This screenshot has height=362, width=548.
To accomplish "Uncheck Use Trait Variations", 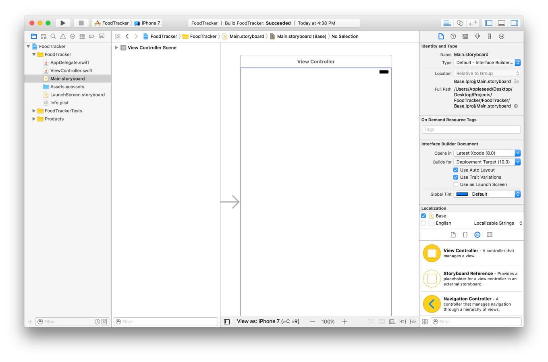I will 456,177.
